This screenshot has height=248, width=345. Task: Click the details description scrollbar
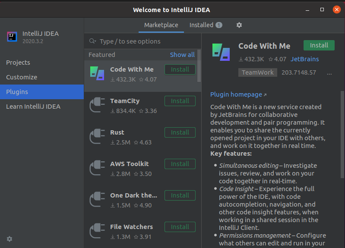pos(342,134)
